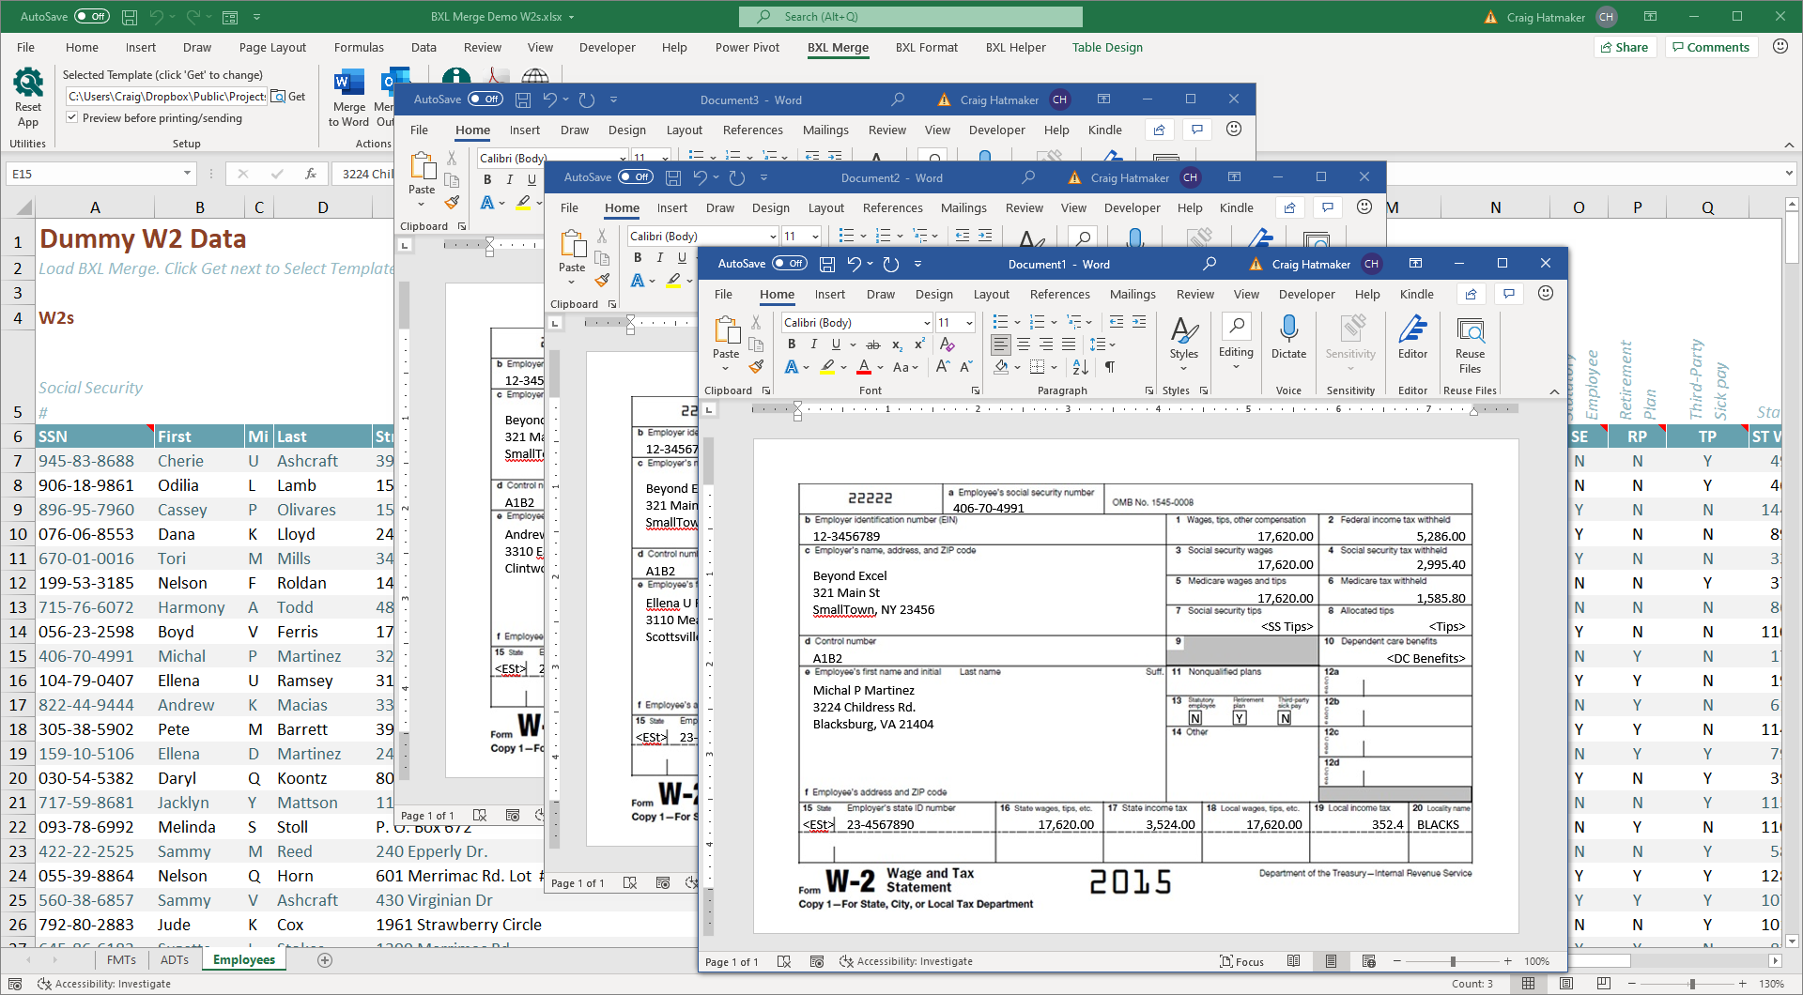
Task: Open Focus mode in Document1 status bar
Action: (x=1241, y=961)
